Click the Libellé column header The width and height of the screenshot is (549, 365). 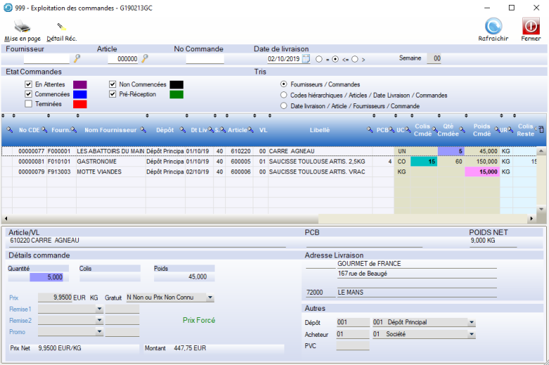click(x=319, y=130)
